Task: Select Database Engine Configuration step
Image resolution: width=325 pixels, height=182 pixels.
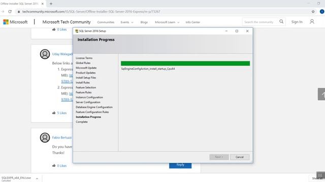Action: coord(94,107)
